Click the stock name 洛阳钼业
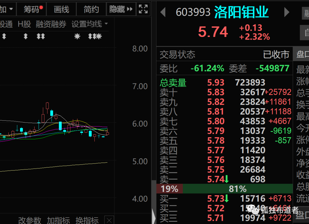The image size is (309, 224). [241, 12]
